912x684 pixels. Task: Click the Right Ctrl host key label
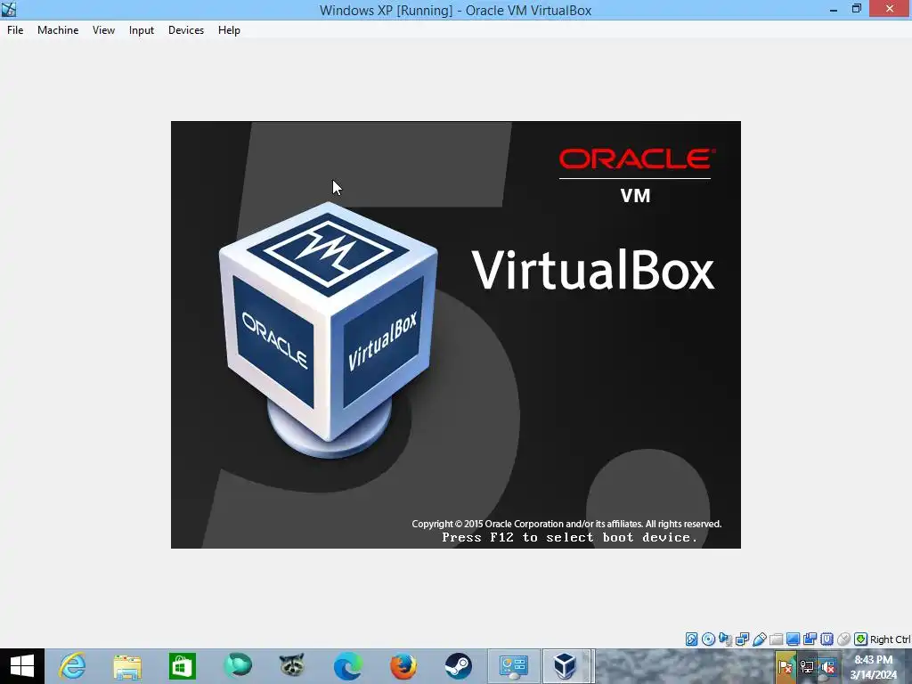[891, 639]
